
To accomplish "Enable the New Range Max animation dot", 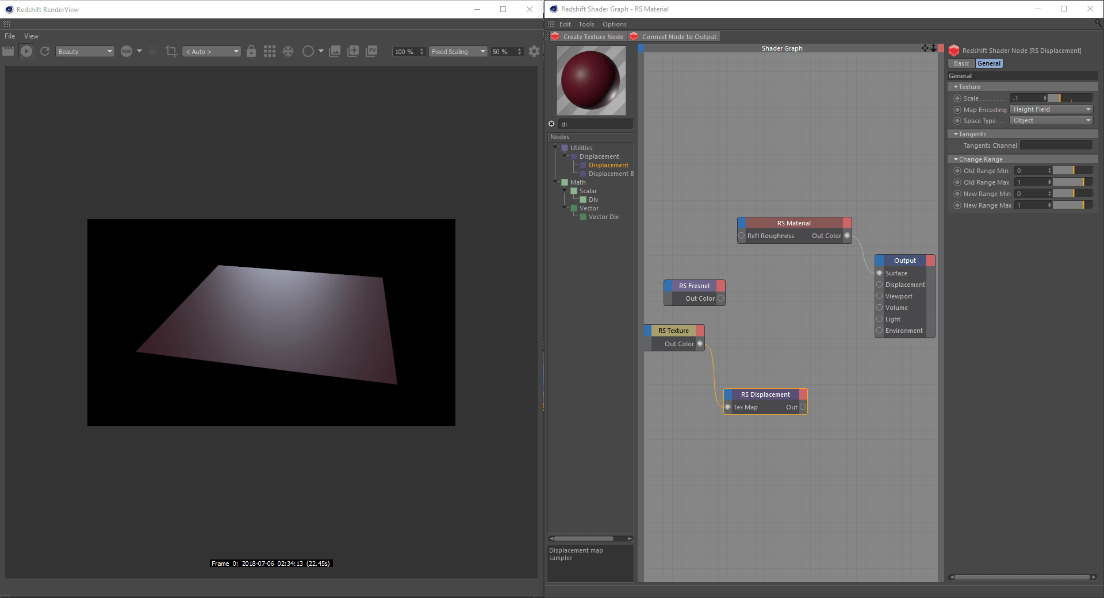I will click(x=957, y=205).
